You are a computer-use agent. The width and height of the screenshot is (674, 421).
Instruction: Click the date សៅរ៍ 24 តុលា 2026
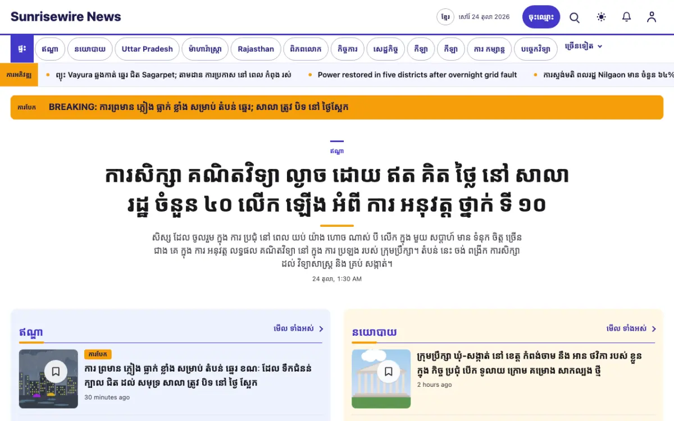click(x=484, y=17)
